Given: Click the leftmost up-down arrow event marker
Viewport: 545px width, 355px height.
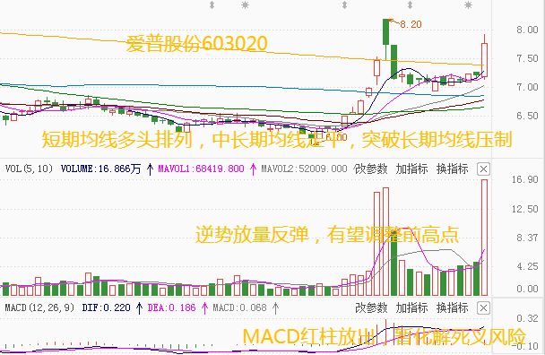Looking at the screenshot, I should (212, 4).
